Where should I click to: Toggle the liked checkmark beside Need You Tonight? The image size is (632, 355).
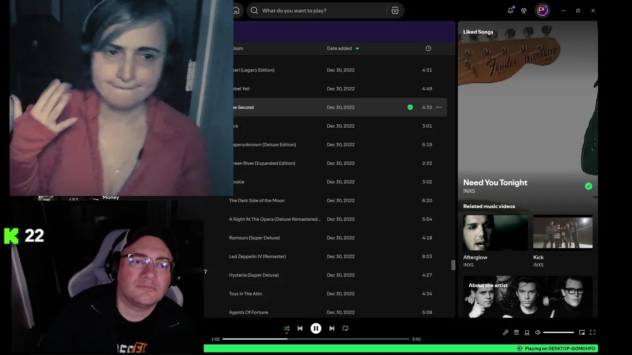[588, 186]
